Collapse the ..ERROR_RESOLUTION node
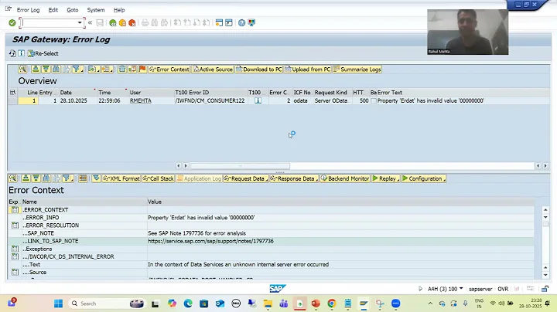The image size is (557, 312). tap(15, 226)
